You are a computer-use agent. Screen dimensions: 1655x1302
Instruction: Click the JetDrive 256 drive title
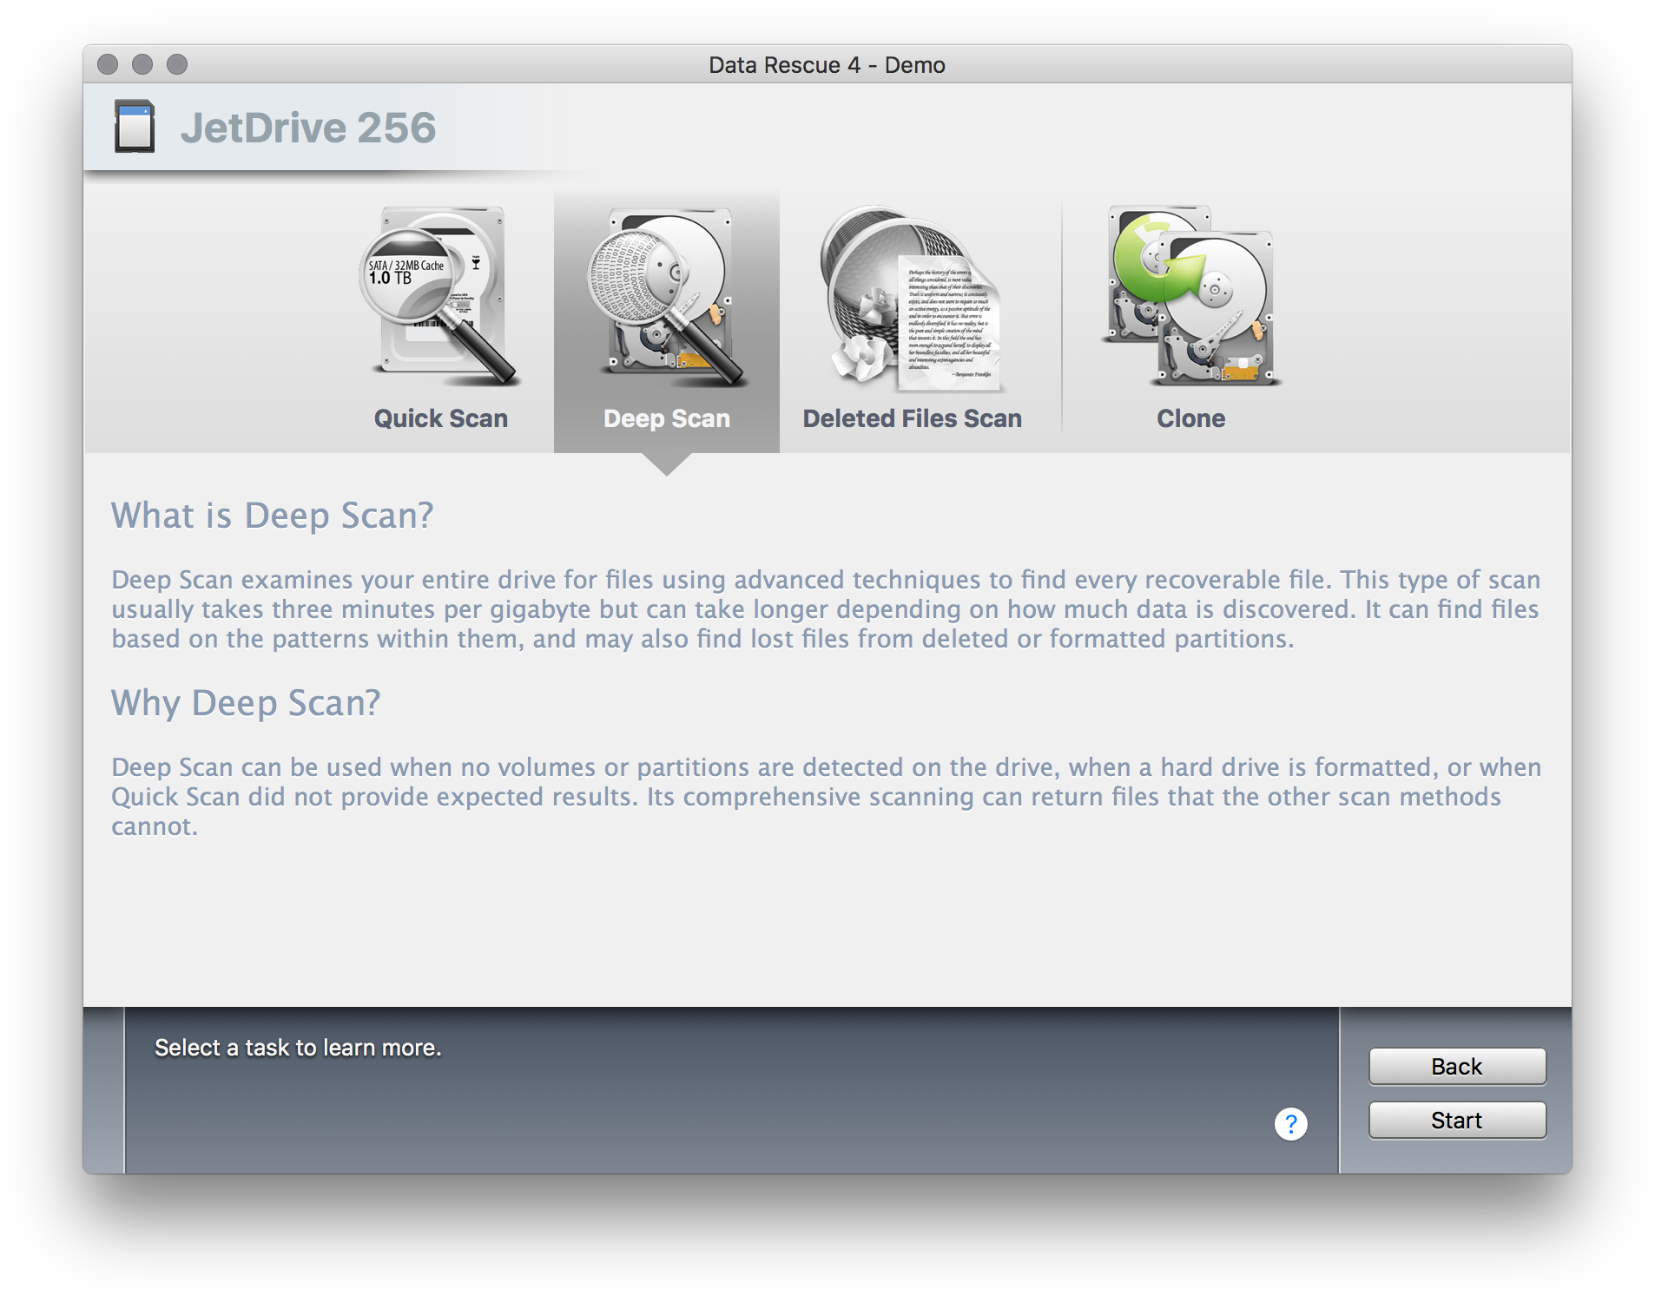click(x=308, y=128)
